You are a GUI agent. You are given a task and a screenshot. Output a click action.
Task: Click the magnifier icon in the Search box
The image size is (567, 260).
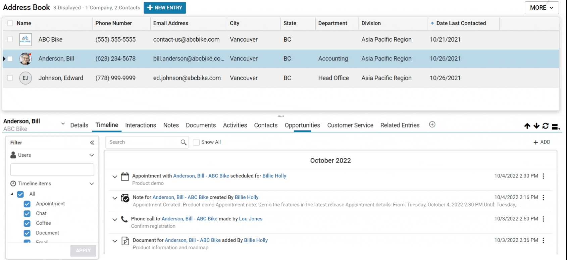coord(184,142)
